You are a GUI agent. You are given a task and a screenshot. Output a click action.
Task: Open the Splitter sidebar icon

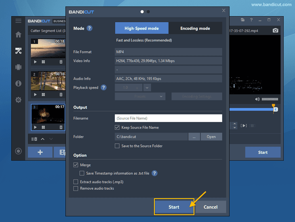point(18,67)
